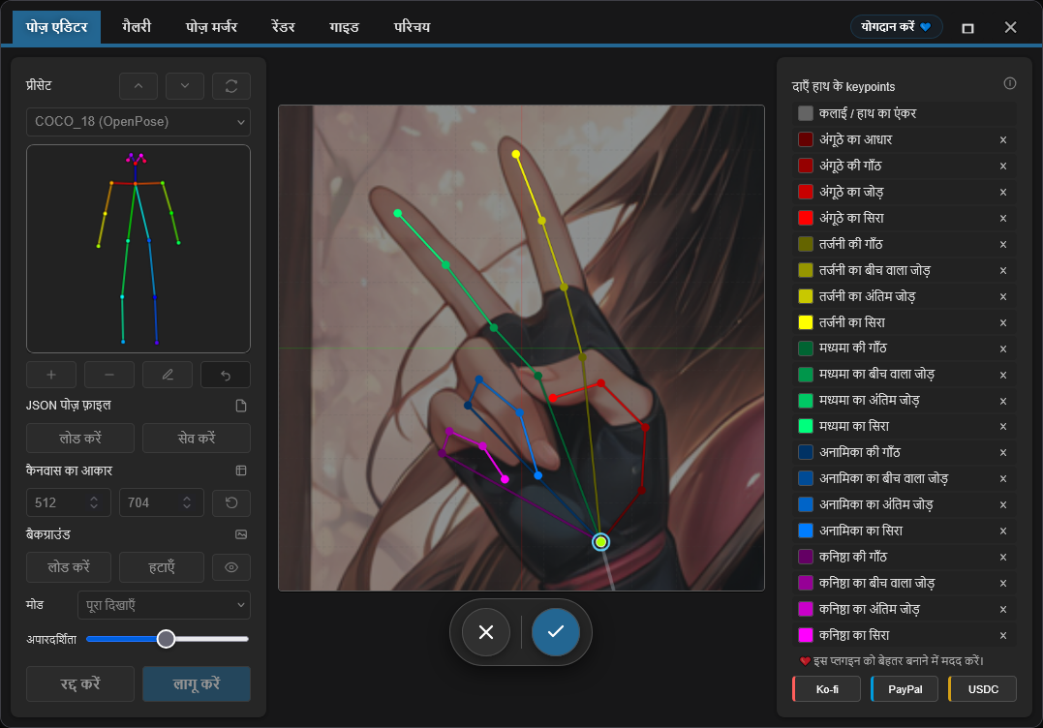Click the कनिष्ठा का अंतिम जोड़ magenta swatch

tap(806, 609)
